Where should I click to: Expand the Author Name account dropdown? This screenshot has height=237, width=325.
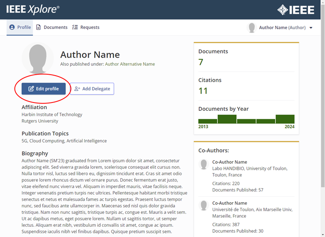pos(311,28)
